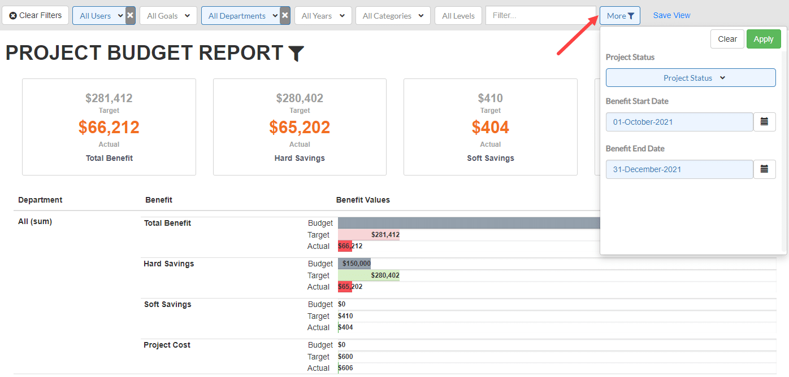
Task: Click Clear in the More filters panel
Action: pos(727,39)
